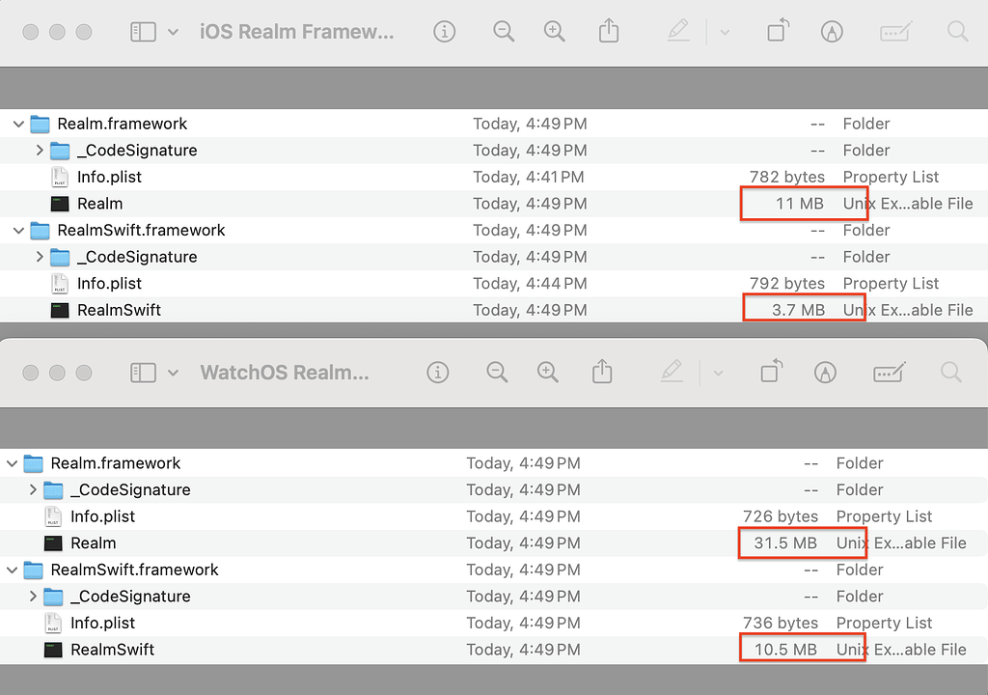This screenshot has height=695, width=988.
Task: Expand _CodeSignature under iOS Realm.framework
Action: [39, 151]
